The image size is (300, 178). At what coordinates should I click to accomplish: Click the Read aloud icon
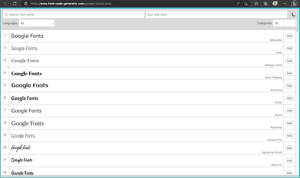click(238, 3)
